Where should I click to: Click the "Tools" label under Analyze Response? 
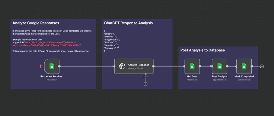pyautogui.click(x=146, y=77)
